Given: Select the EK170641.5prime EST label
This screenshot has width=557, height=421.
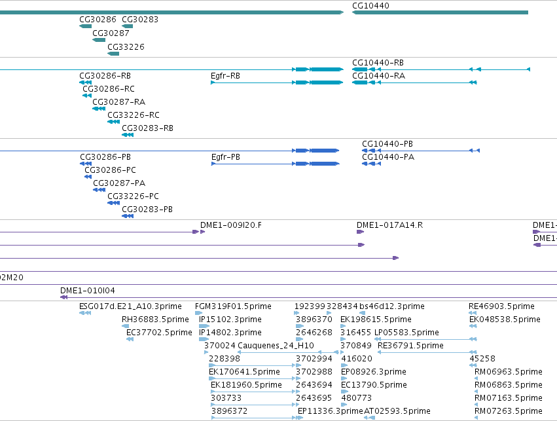Looking at the screenshot, I should (244, 372).
